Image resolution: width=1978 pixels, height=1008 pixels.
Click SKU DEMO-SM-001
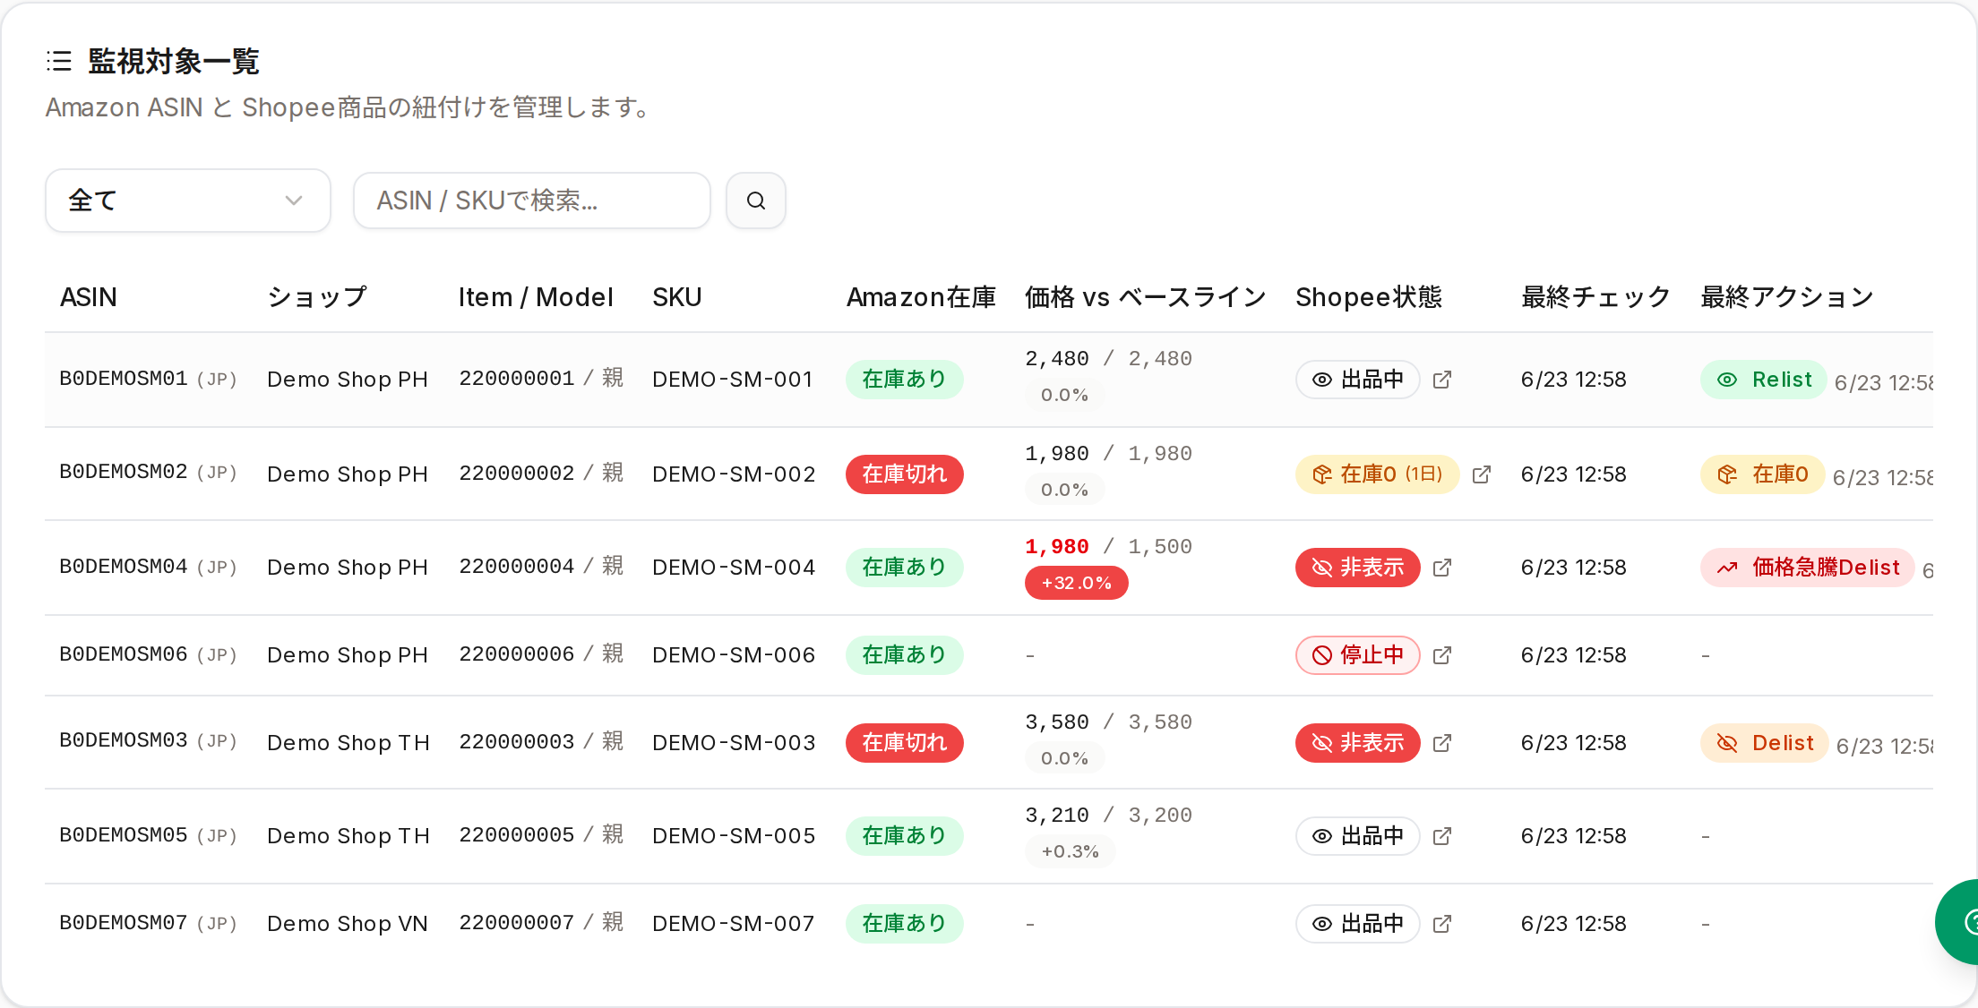733,380
